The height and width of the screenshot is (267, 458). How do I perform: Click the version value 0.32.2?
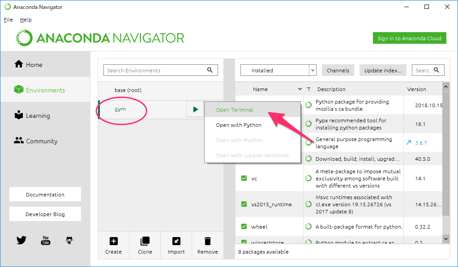point(422,226)
